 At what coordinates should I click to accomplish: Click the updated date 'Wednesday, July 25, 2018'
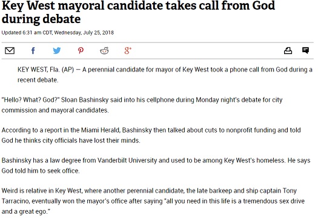pyautogui.click(x=84, y=33)
